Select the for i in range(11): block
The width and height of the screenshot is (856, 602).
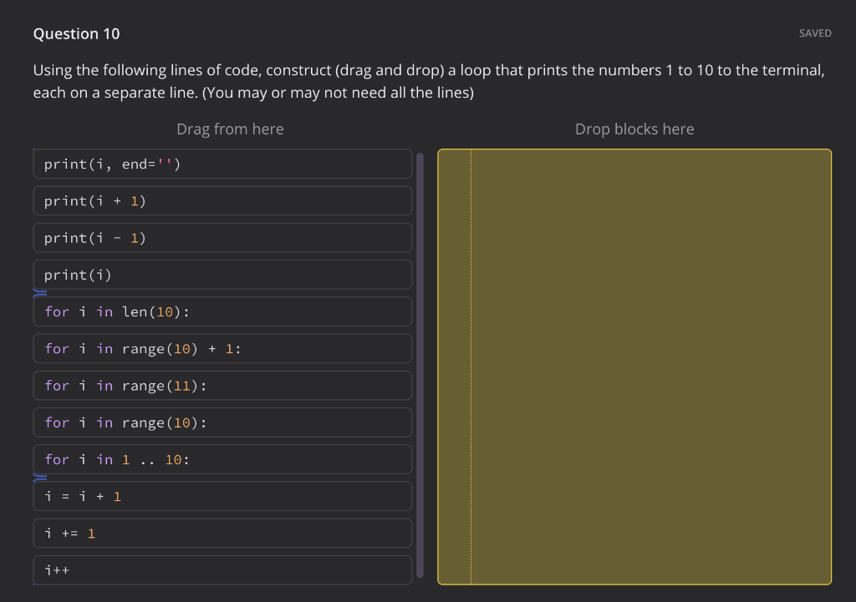pos(222,385)
